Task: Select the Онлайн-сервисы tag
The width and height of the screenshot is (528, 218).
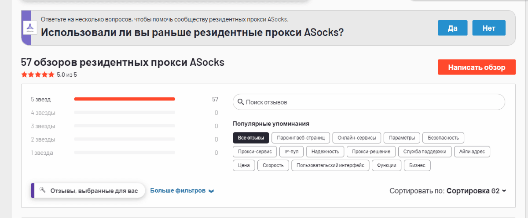Action: (357, 138)
